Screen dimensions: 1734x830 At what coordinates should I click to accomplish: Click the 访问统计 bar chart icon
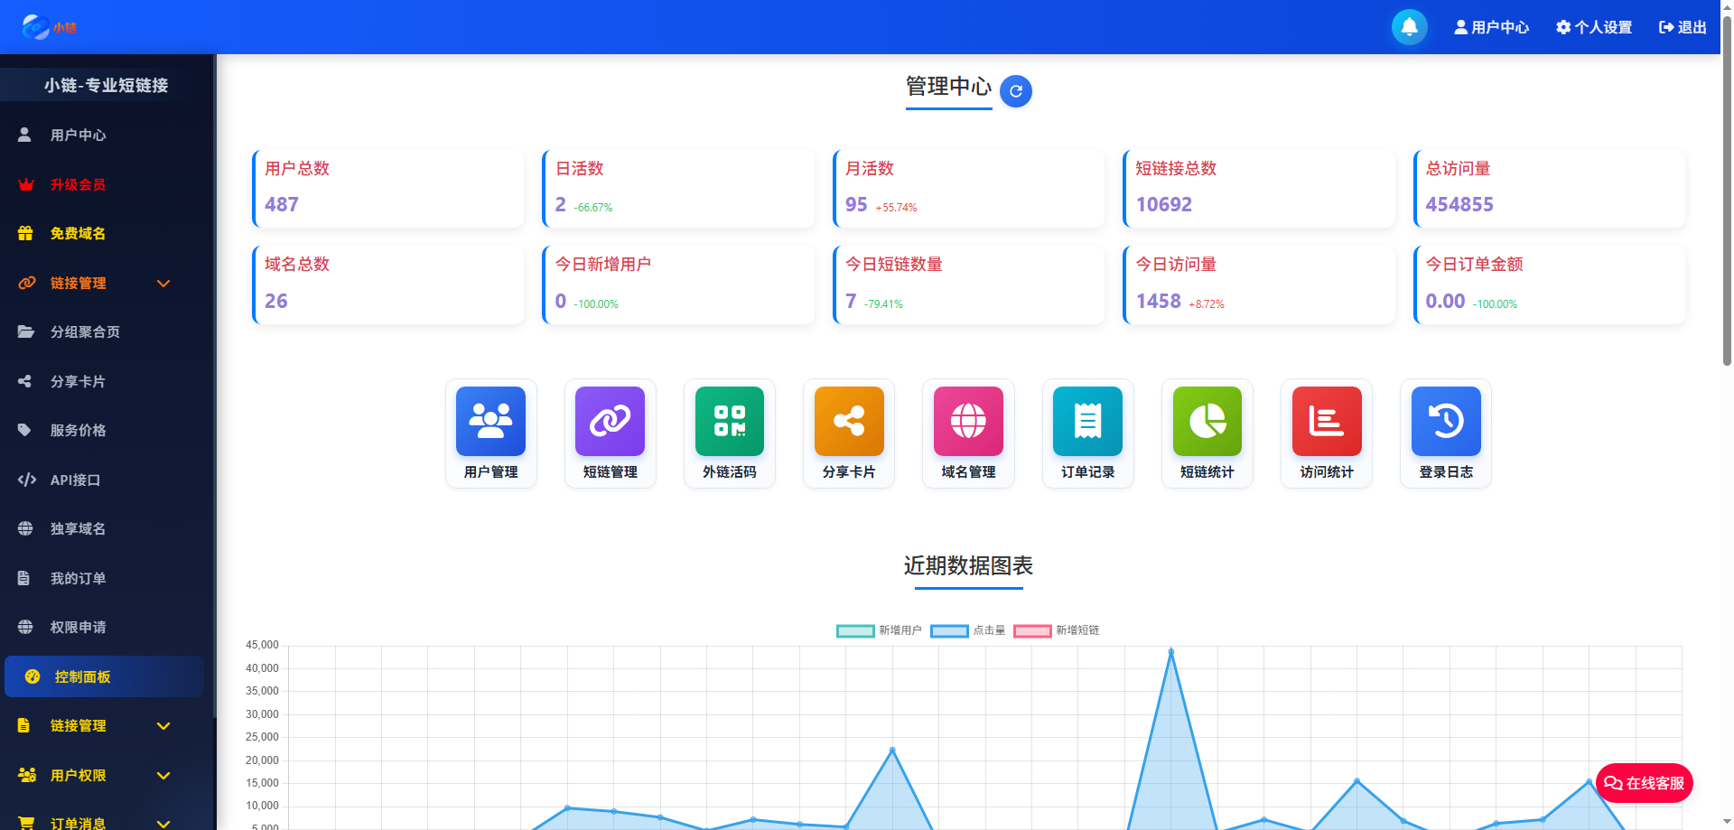[x=1325, y=434]
